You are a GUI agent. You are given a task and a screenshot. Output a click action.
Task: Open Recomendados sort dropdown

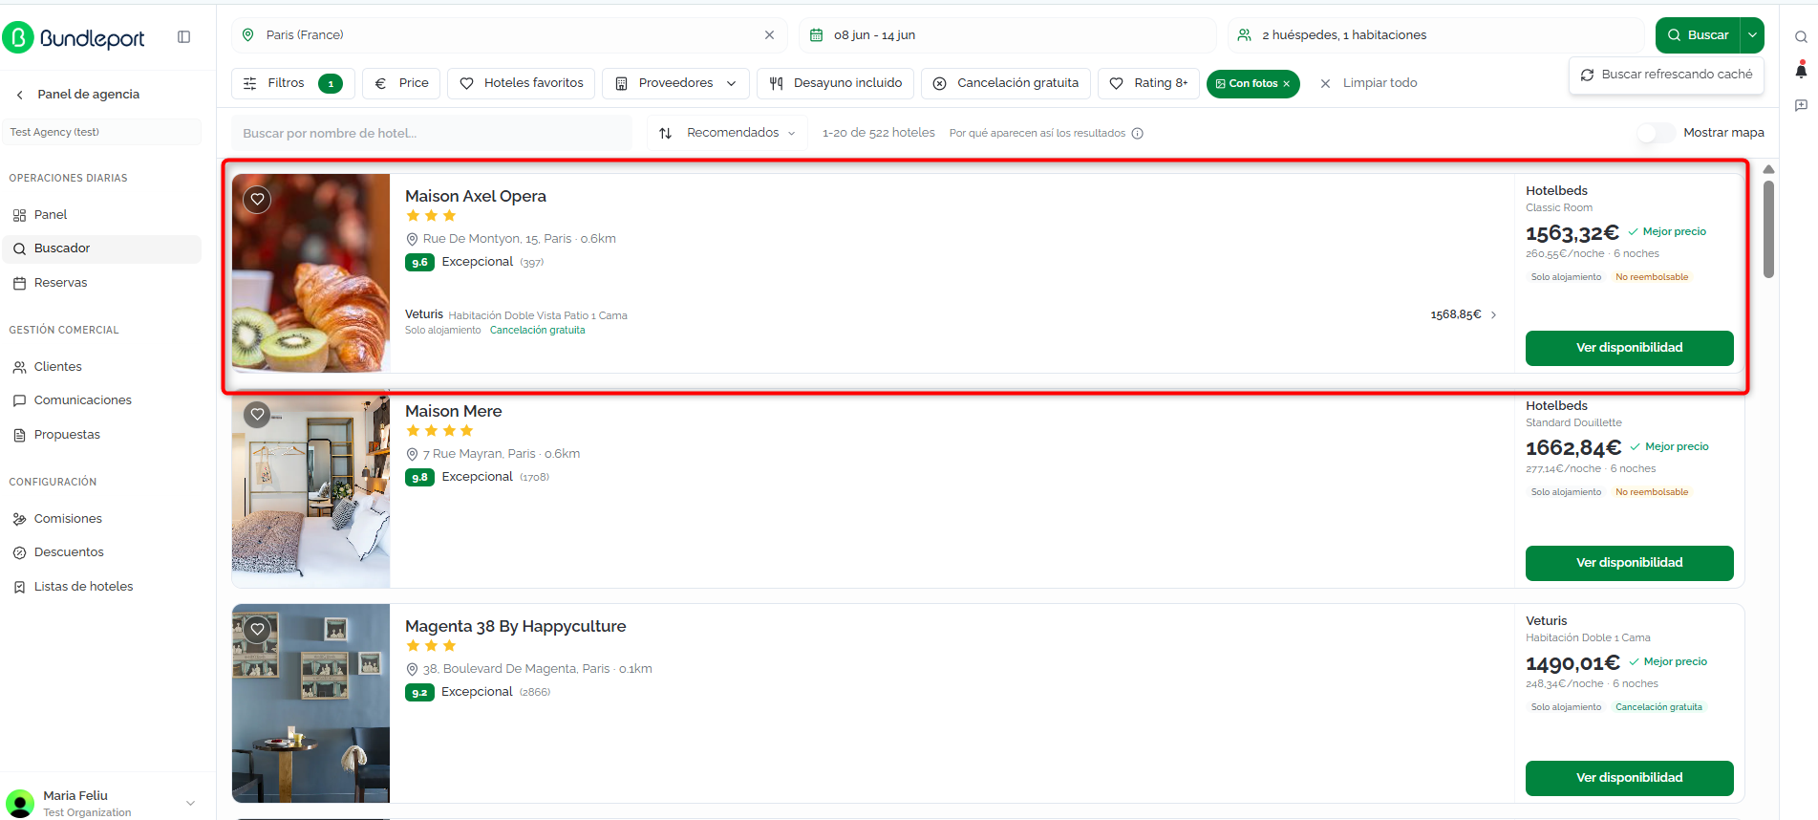[x=727, y=133]
